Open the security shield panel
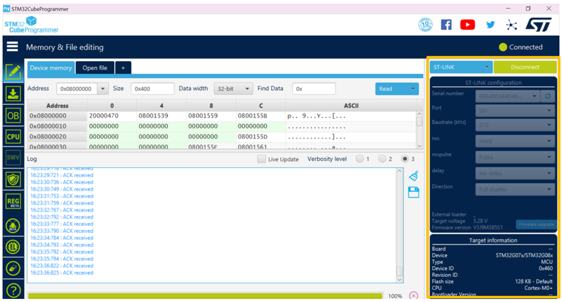This screenshot has height=302, width=562. (x=13, y=179)
